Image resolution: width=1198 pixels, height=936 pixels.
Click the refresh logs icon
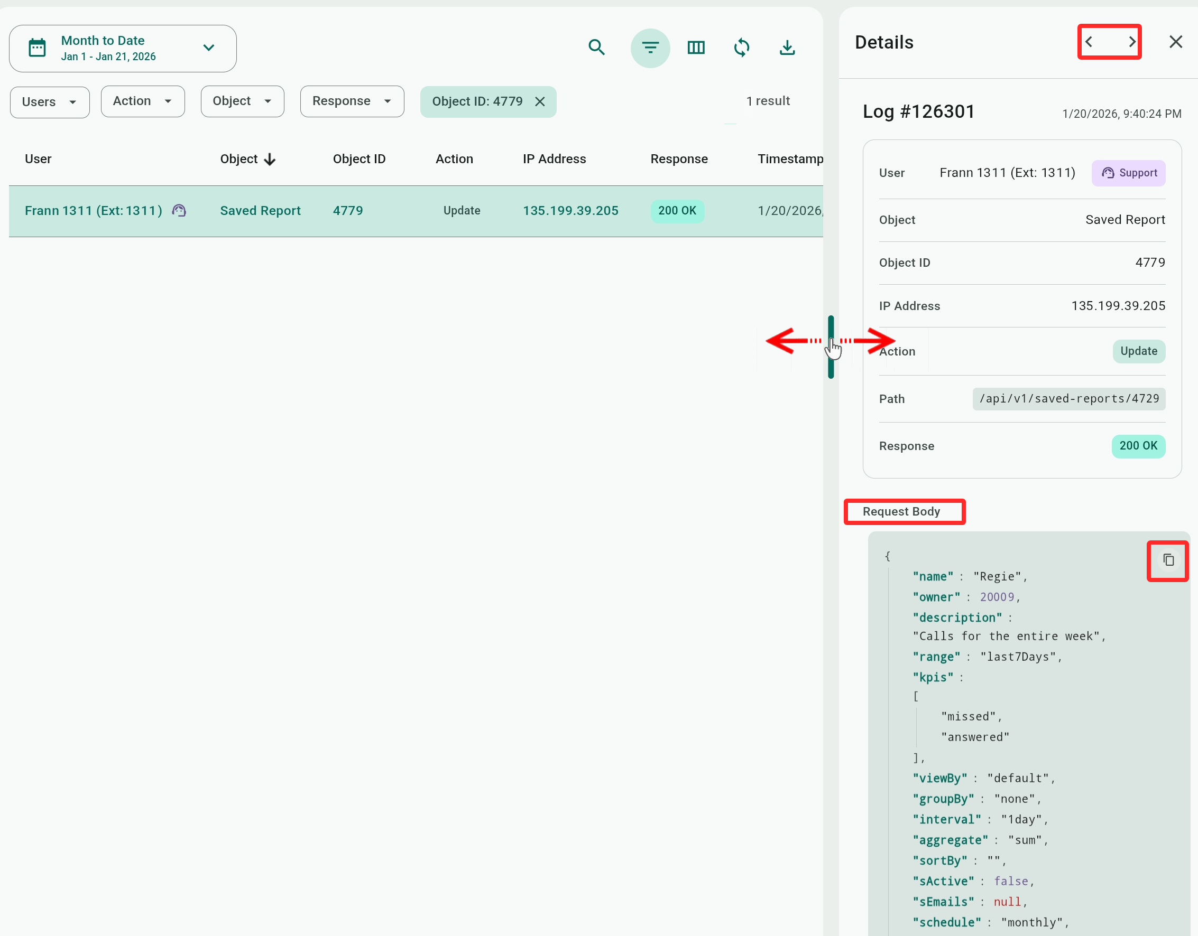(x=741, y=48)
